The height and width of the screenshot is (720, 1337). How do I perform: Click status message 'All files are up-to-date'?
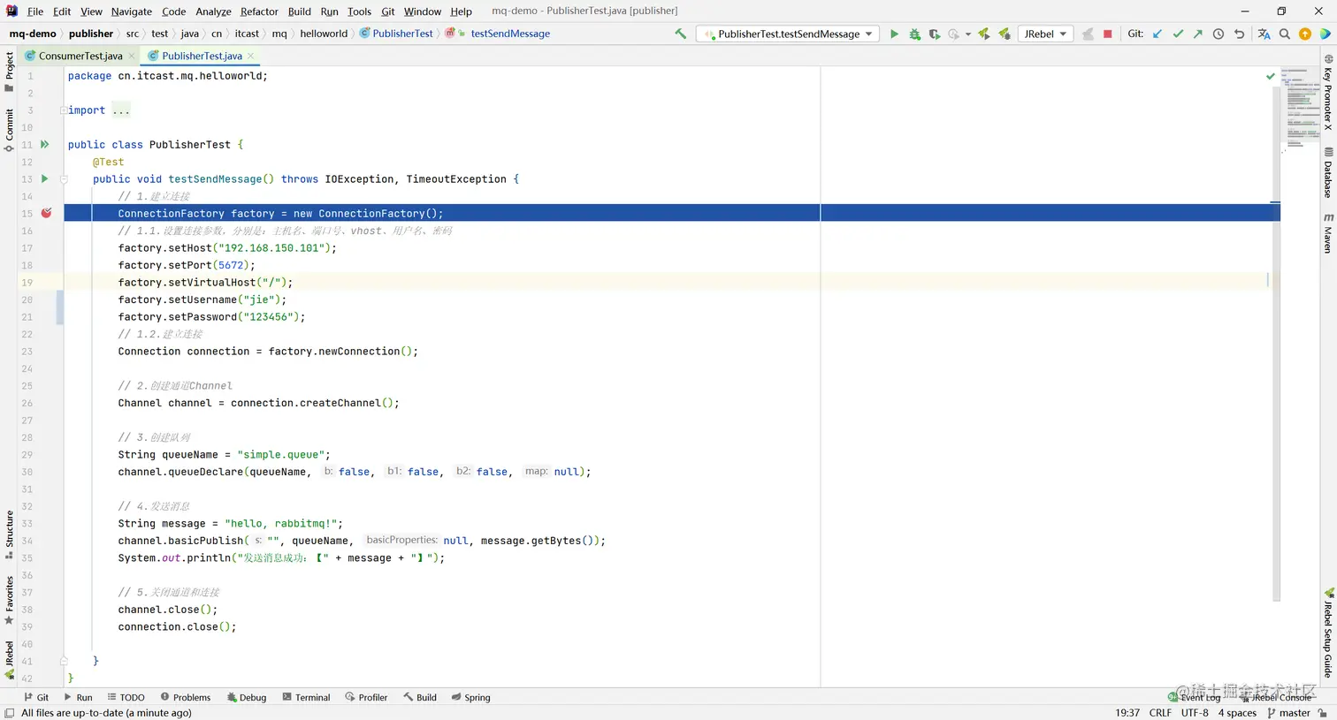tap(106, 713)
